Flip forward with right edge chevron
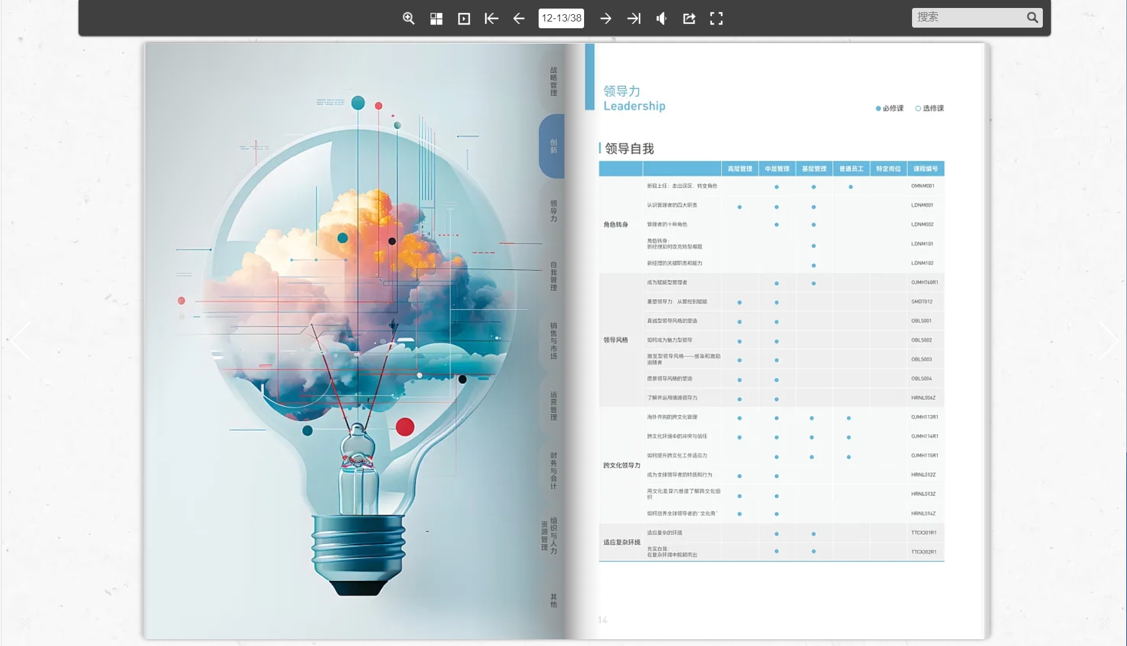Screen dimensions: 1127x646 coord(1109,340)
